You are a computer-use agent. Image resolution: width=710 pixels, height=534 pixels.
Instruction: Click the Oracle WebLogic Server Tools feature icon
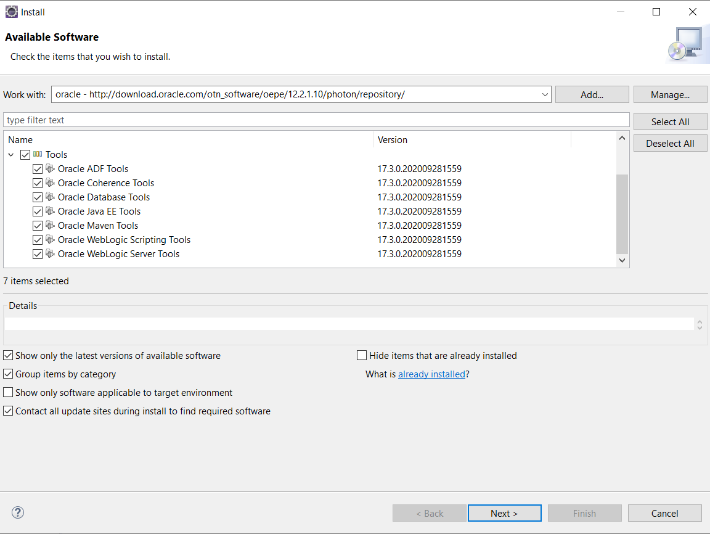51,253
